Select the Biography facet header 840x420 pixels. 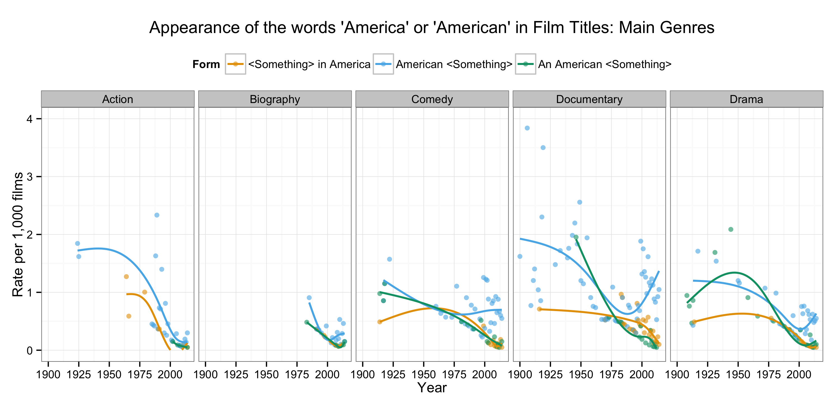(275, 99)
